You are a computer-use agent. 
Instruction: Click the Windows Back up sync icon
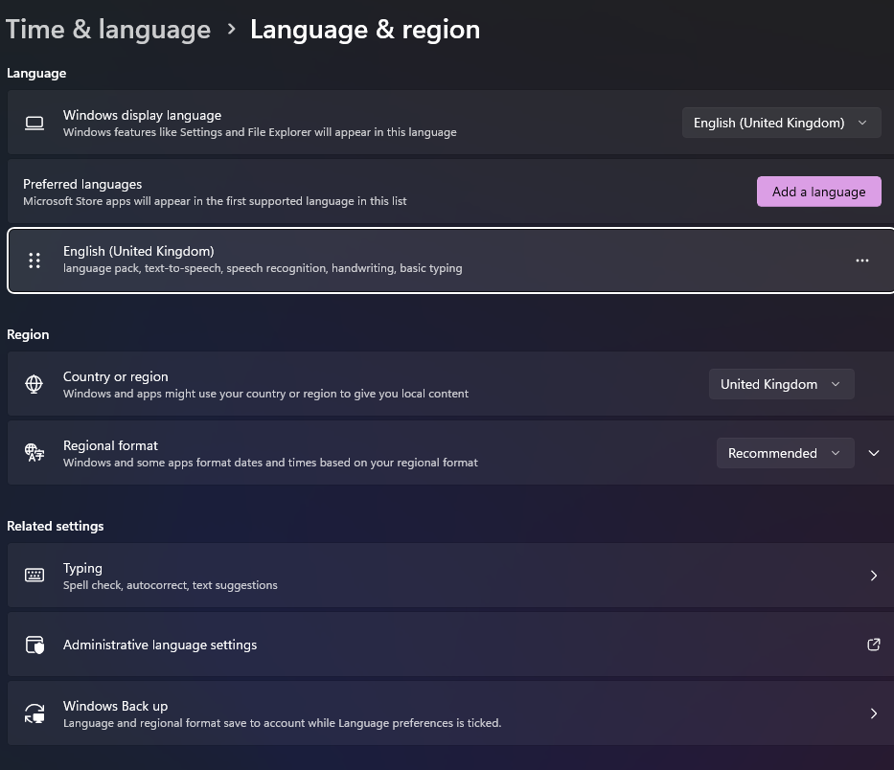34,713
